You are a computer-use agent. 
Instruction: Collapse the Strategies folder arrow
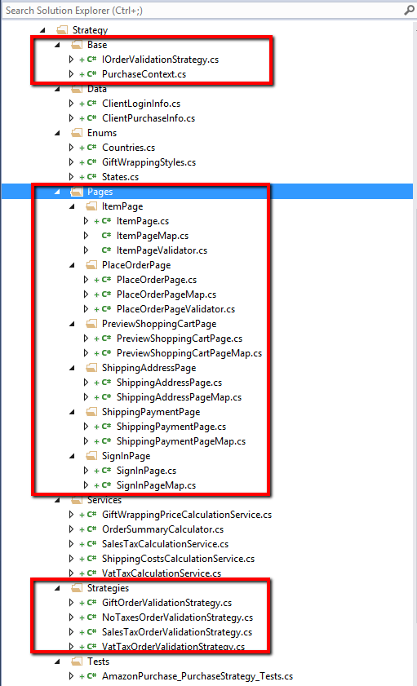click(57, 588)
